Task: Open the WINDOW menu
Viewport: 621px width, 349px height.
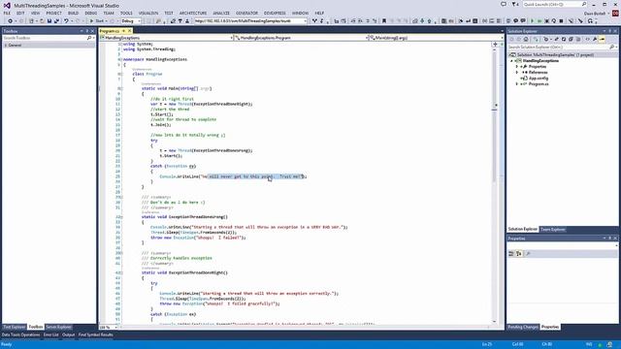Action: (300, 13)
